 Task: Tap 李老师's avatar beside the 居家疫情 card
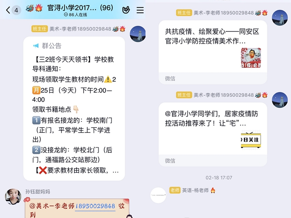coord(280,100)
